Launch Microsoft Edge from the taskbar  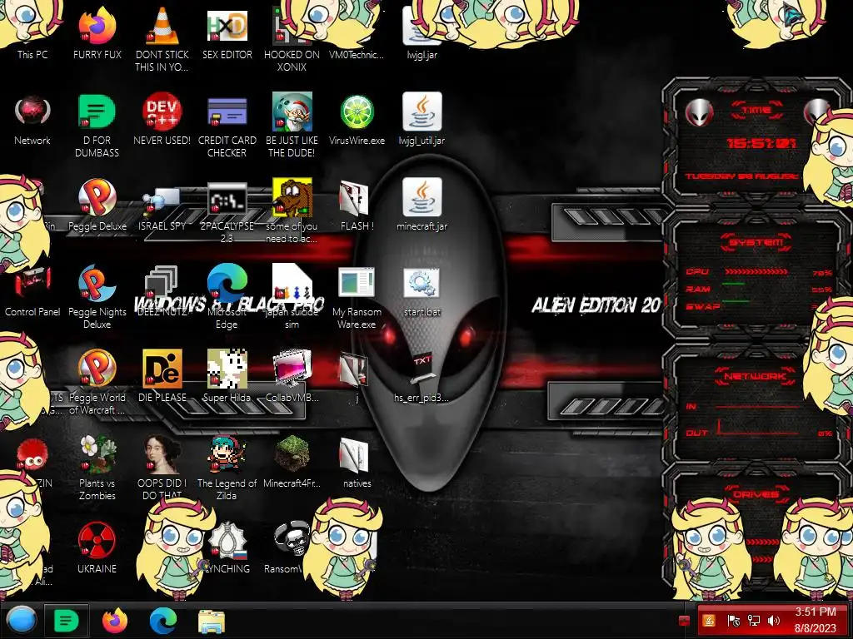(162, 621)
